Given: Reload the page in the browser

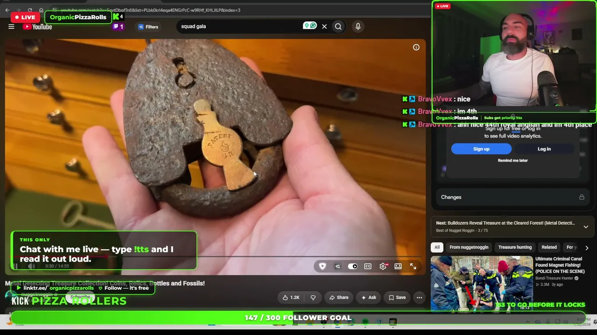Looking at the screenshot, I should point(30,10).
